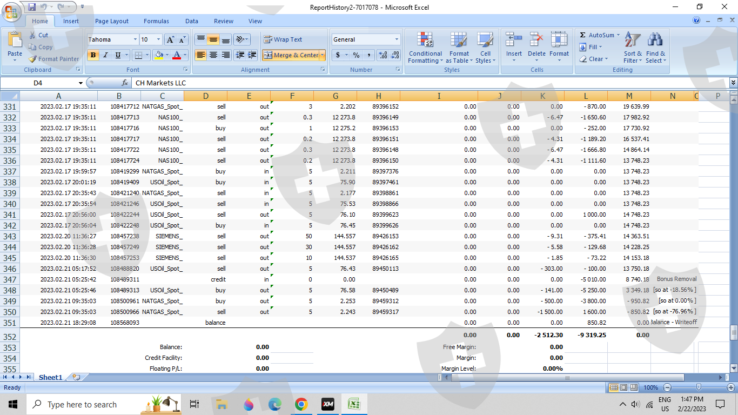Switch to the Page Layout tab

coord(112,21)
